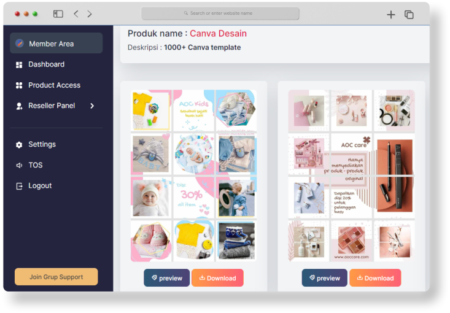Open a new tab with plus icon
The image size is (450, 313).
[390, 14]
